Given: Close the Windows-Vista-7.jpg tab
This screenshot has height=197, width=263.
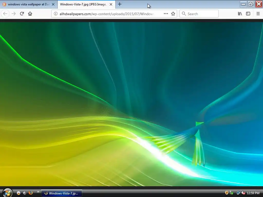Looking at the screenshot, I should pyautogui.click(x=111, y=5).
